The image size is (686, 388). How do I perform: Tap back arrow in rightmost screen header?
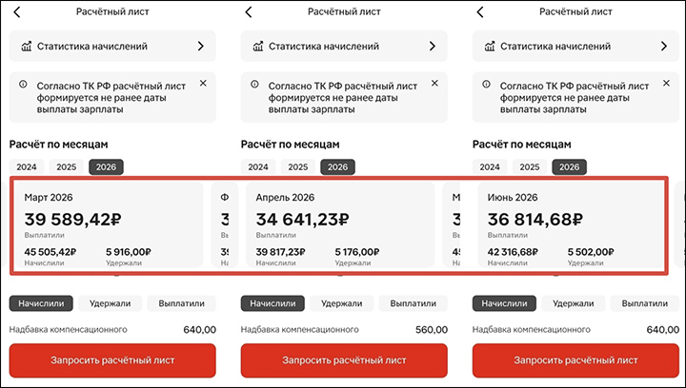pyautogui.click(x=480, y=11)
